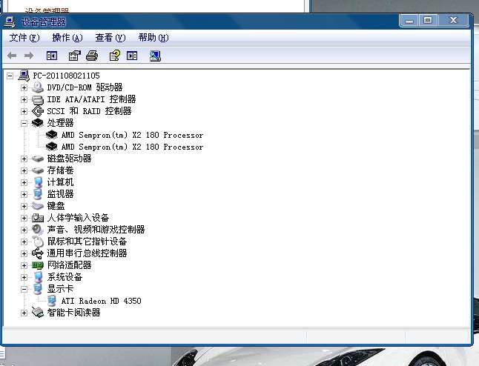Expand the DVD/CD-ROM 驱动器 node

coord(24,87)
